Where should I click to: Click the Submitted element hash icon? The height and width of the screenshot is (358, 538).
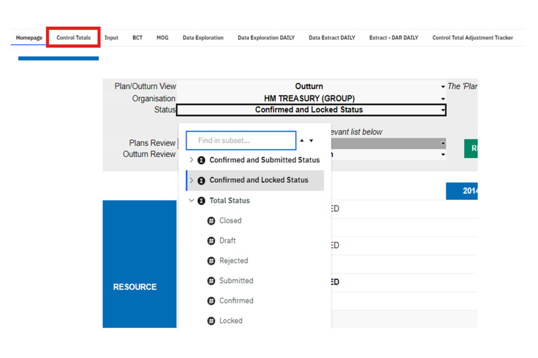tap(211, 281)
